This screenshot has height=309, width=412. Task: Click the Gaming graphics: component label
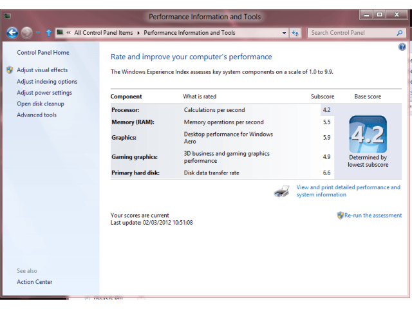135,157
